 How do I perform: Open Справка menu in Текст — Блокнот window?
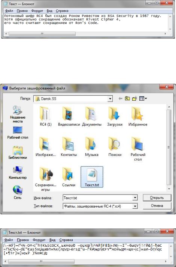(62, 11)
